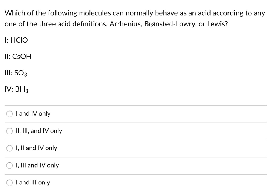This screenshot has width=276, height=195.
Task: Click the SO3 molecule label
Action: pyautogui.click(x=16, y=73)
